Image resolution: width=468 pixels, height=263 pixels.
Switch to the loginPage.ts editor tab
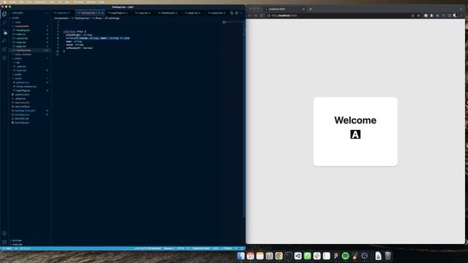point(118,13)
